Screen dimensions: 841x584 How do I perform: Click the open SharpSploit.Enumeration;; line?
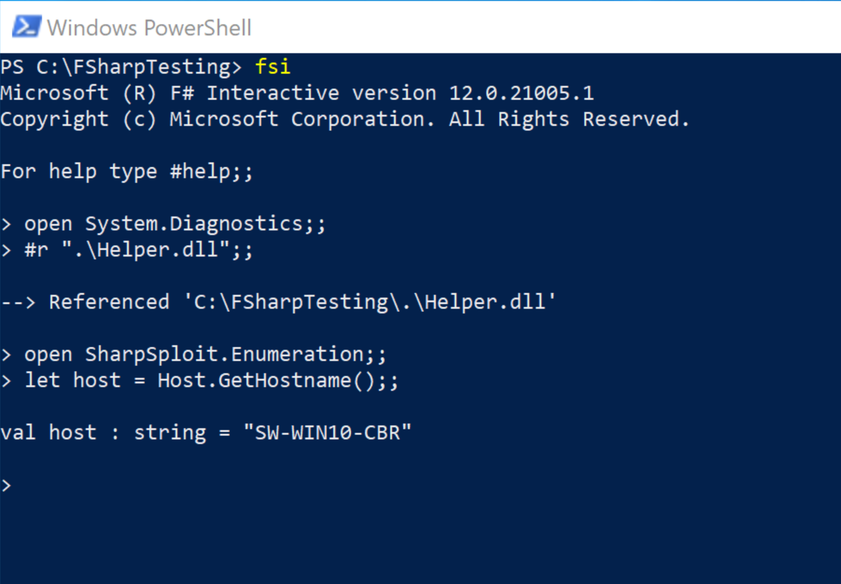[205, 355]
